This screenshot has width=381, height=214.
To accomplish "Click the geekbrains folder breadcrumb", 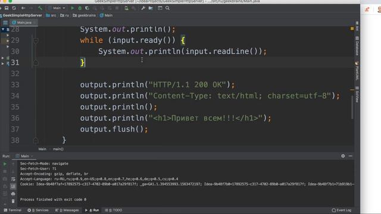I will (x=85, y=15).
